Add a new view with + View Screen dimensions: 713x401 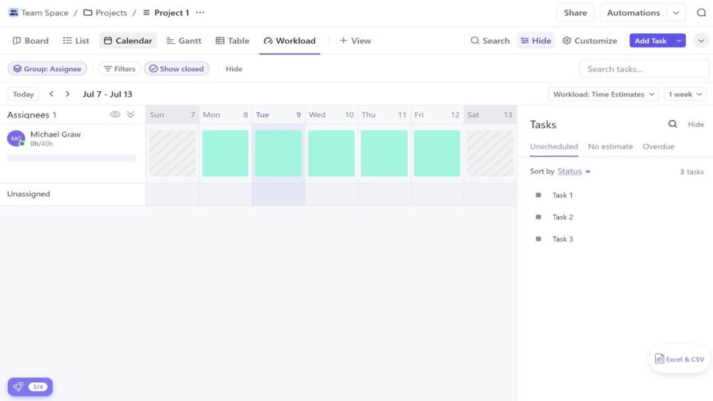coord(355,40)
